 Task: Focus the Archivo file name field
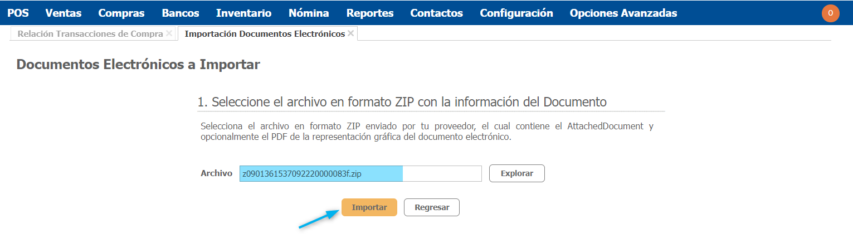pos(360,173)
